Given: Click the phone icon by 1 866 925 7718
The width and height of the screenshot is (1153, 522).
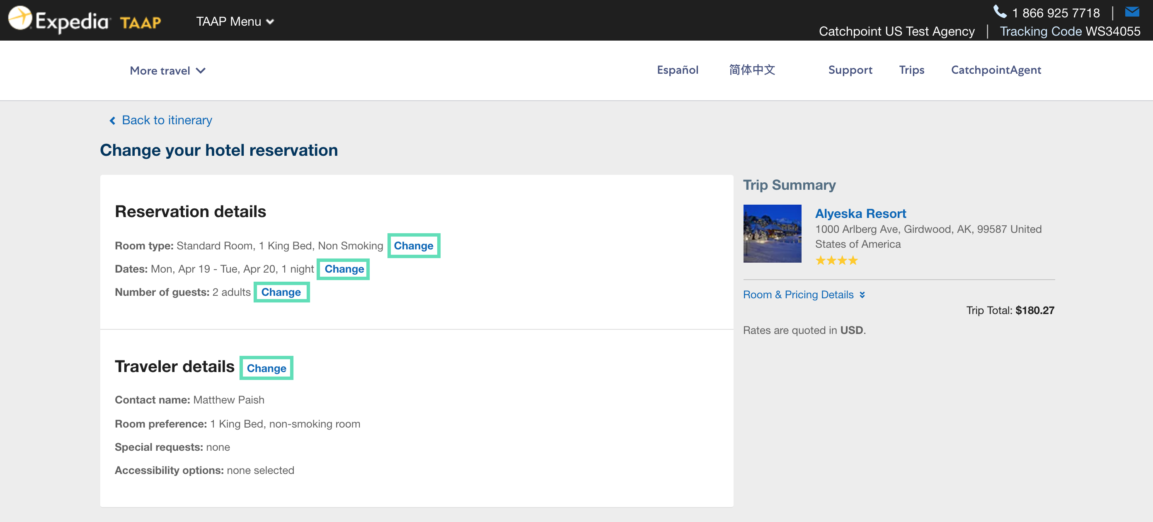Looking at the screenshot, I should [x=1000, y=12].
